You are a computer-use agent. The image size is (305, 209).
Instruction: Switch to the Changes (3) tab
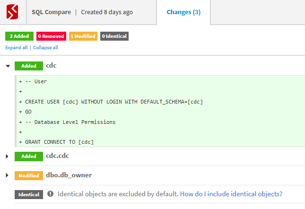pyautogui.click(x=183, y=12)
